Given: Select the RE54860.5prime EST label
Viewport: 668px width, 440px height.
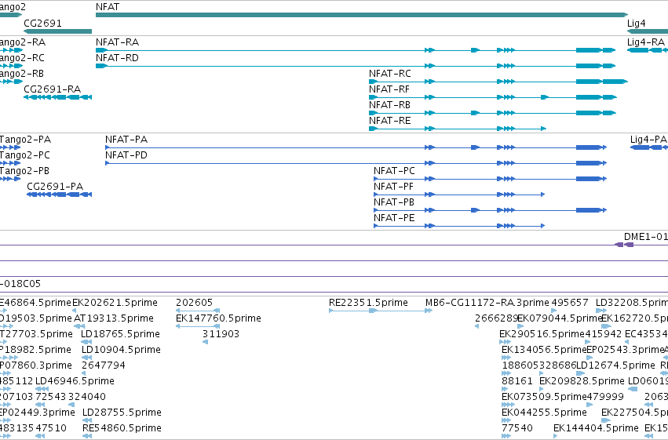Looking at the screenshot, I should 122,428.
